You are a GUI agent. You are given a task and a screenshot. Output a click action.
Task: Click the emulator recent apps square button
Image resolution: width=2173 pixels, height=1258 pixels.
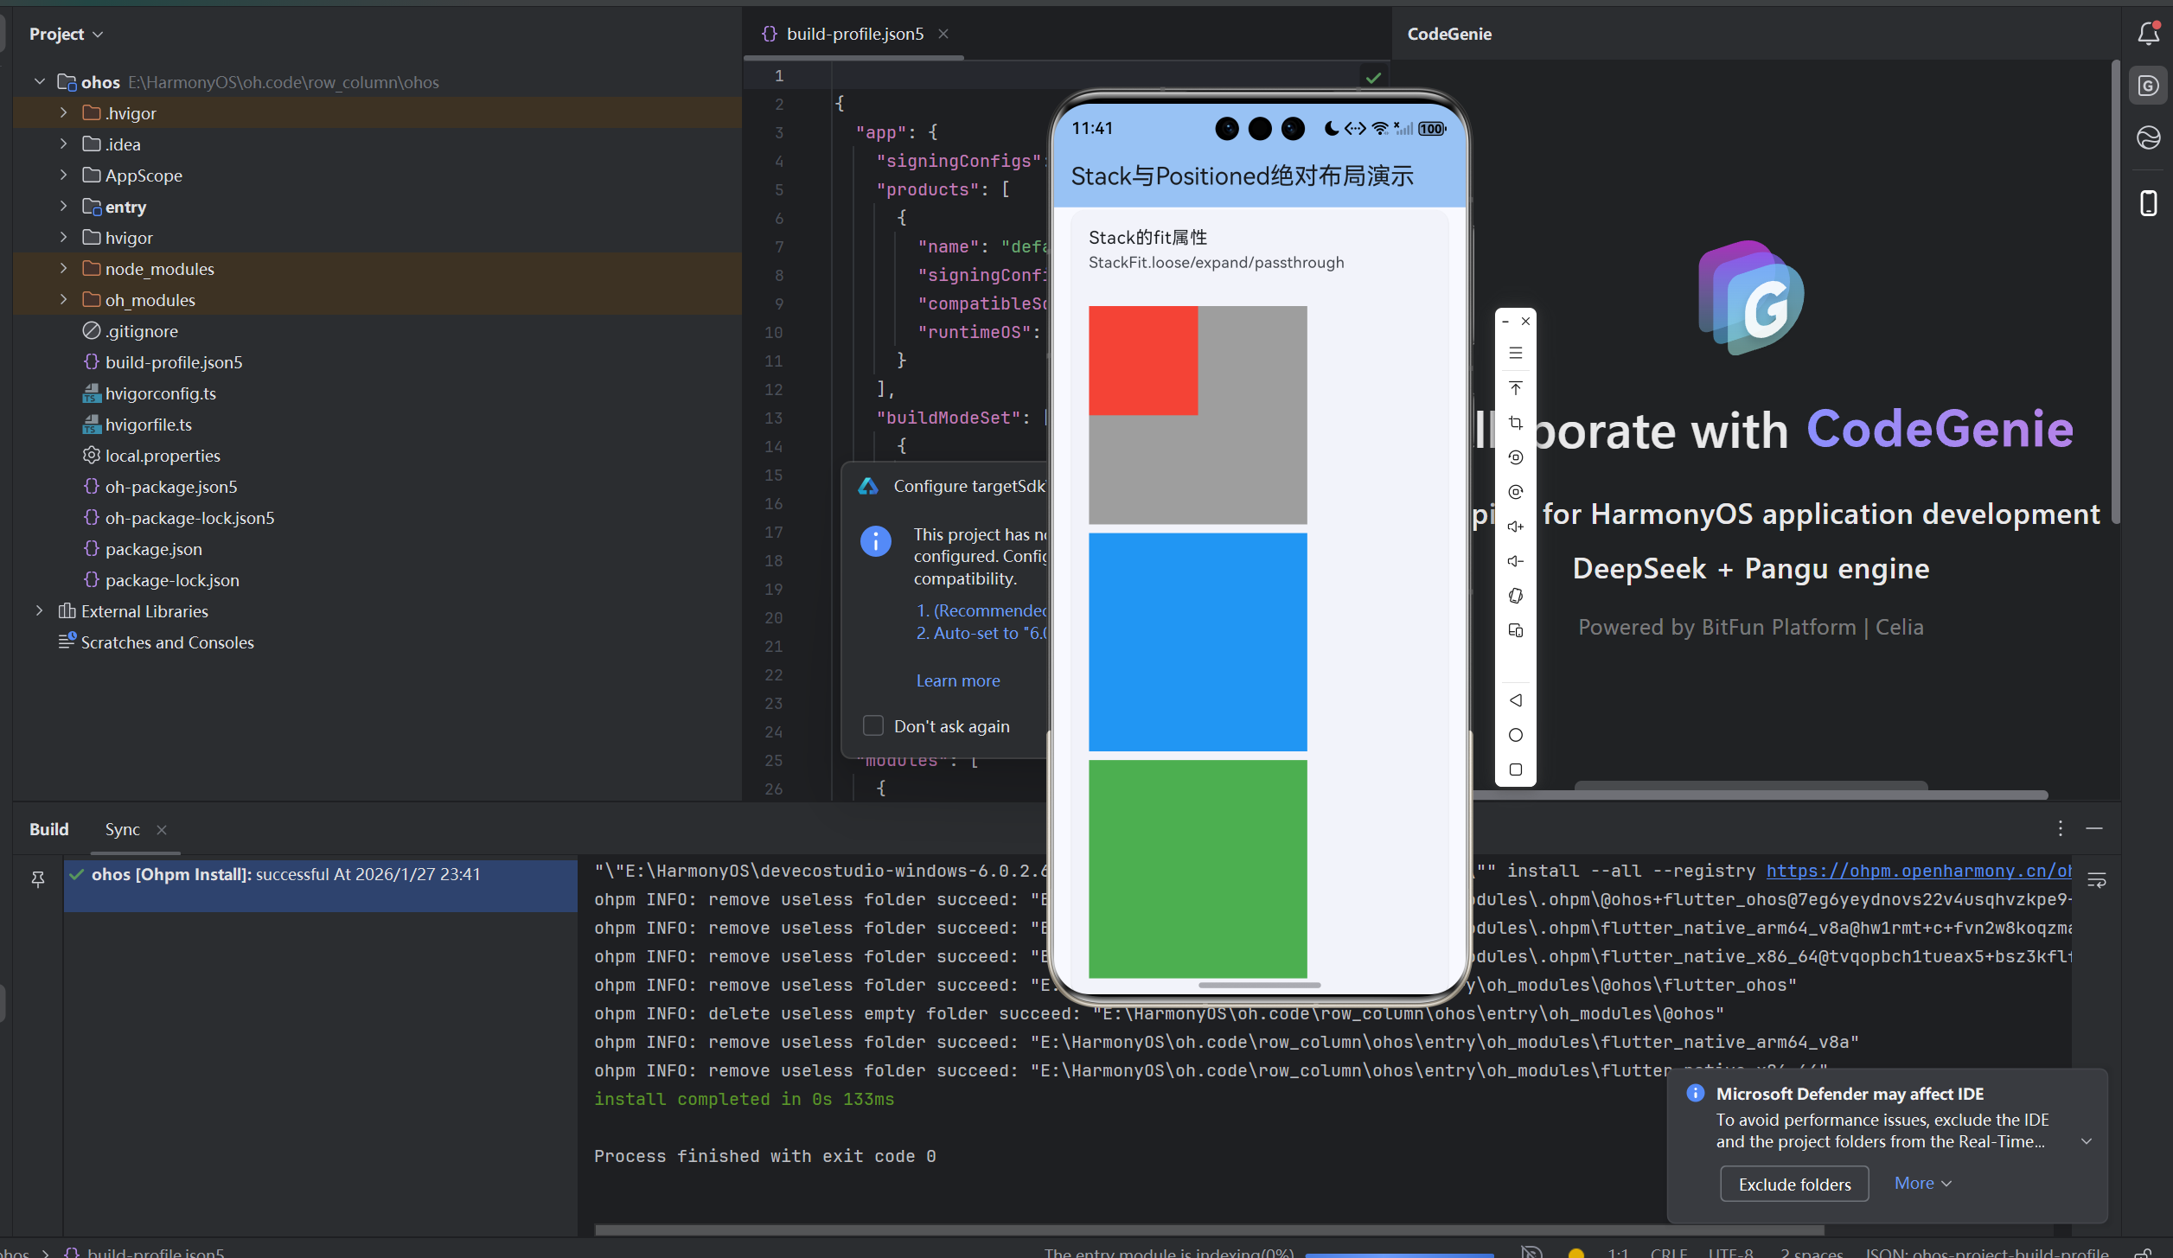[1516, 769]
